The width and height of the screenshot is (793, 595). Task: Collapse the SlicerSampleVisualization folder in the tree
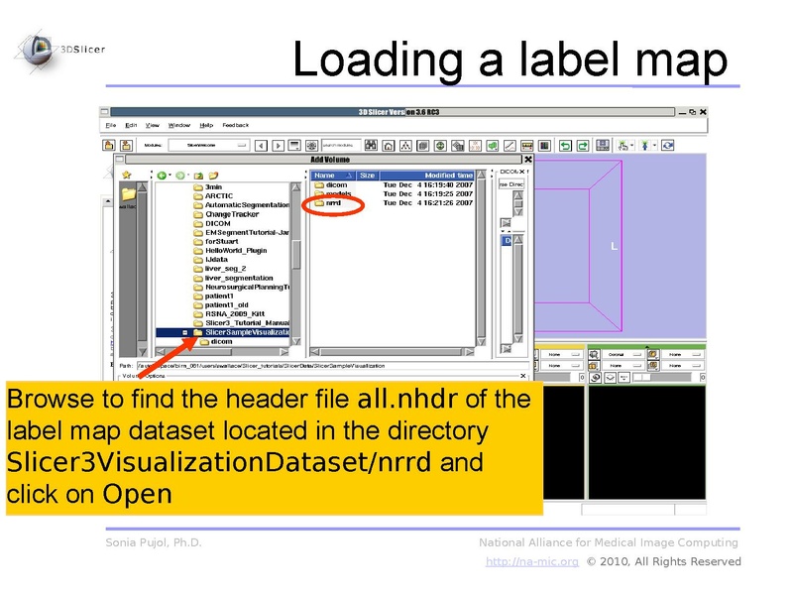185,333
